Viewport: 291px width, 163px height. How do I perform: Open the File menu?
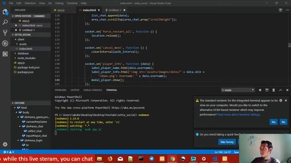click(x=11, y=3)
